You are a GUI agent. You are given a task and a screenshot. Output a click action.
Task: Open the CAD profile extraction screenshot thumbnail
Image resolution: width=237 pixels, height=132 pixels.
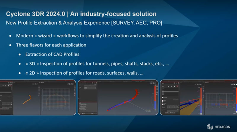coord(38,97)
